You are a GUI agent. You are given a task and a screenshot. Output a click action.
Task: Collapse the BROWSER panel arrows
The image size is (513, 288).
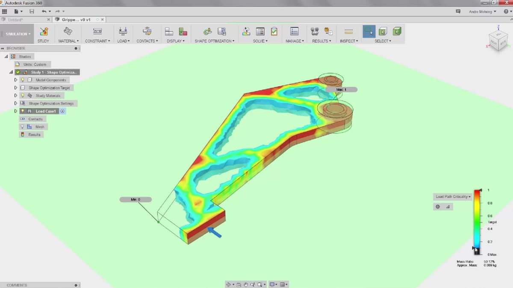2,48
